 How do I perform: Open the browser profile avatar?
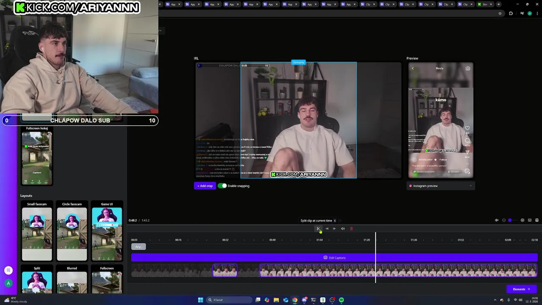(x=530, y=13)
